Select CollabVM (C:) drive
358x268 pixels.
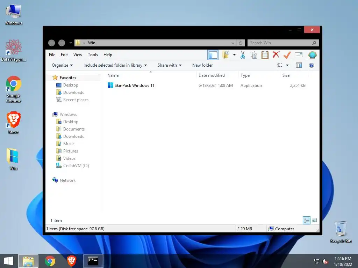pos(76,166)
